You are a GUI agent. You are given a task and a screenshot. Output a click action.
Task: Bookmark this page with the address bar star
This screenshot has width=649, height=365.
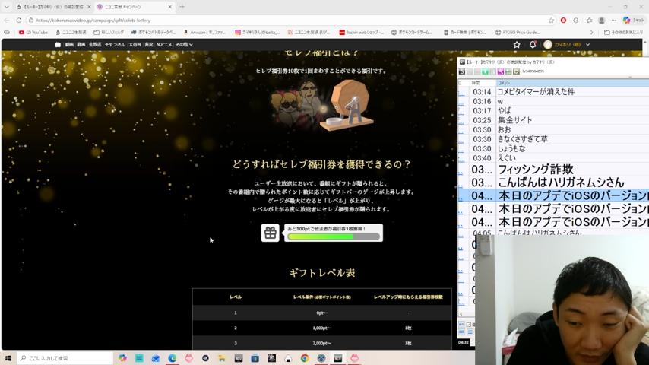551,21
